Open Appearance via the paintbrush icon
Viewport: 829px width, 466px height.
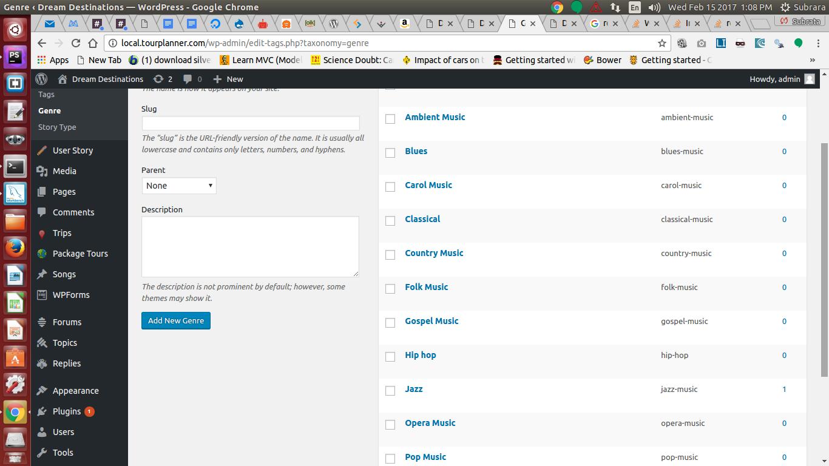click(41, 390)
